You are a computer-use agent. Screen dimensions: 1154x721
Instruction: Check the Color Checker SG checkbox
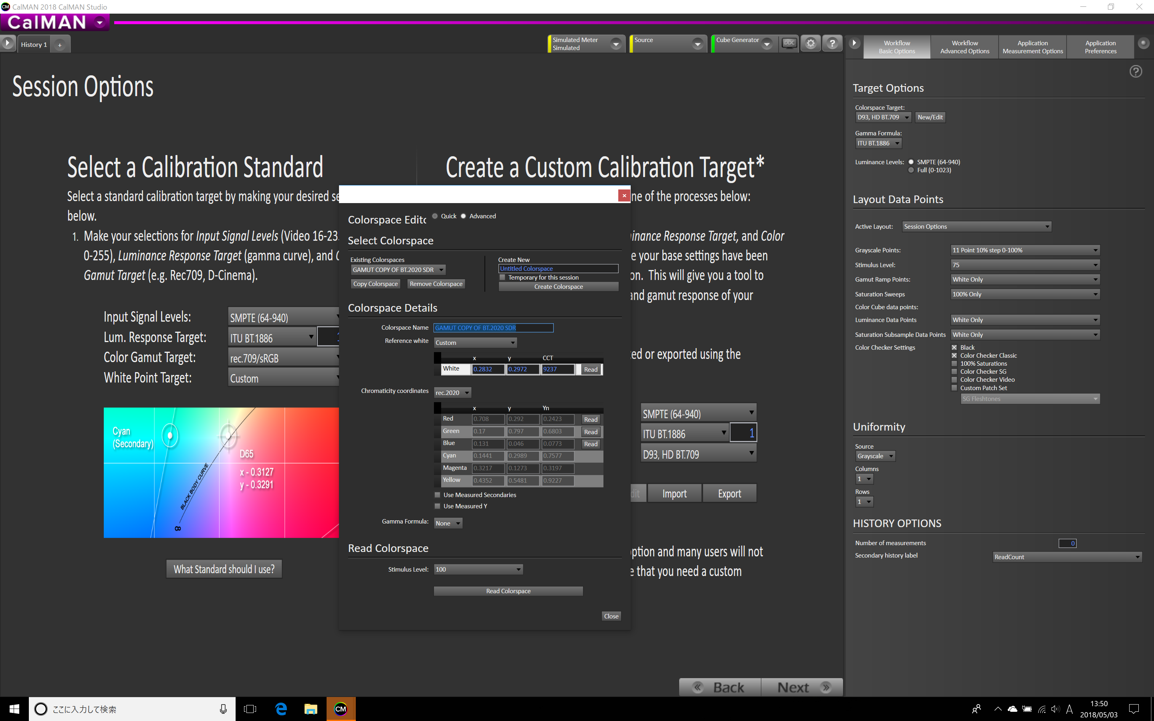click(x=954, y=371)
